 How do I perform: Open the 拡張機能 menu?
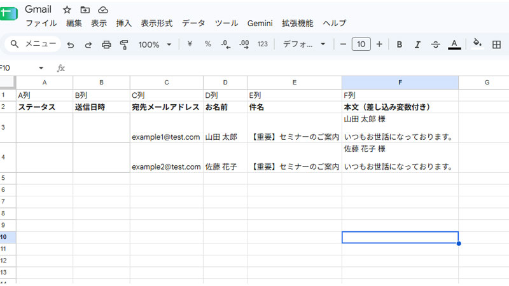pos(298,24)
